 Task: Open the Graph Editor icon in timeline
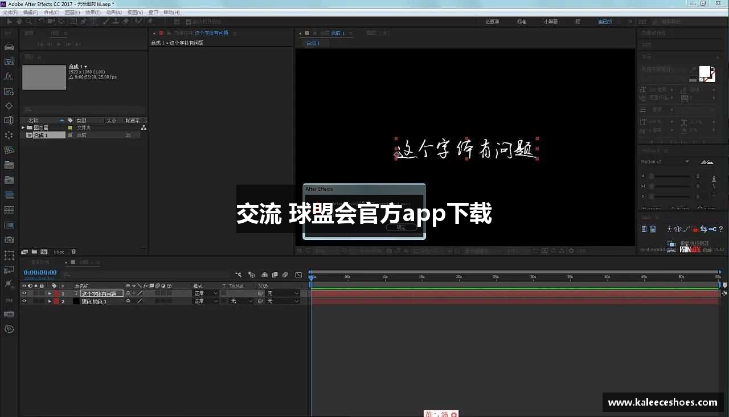(298, 275)
